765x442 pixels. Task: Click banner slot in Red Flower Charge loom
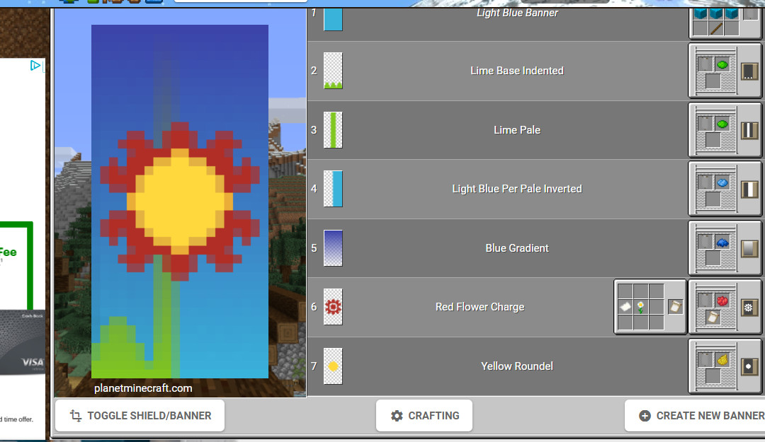tap(705, 301)
